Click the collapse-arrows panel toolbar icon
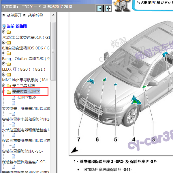The height and width of the screenshot is (173, 173). tap(108, 9)
